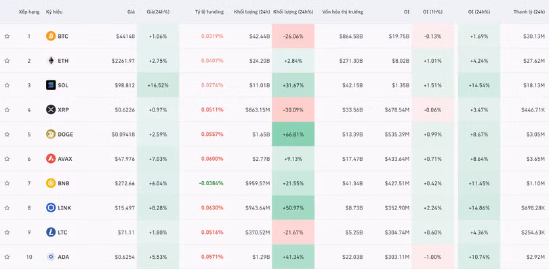Viewport: 549px width, 269px height.
Task: Sort by Tỷ lệ funding header
Action: pos(209,12)
